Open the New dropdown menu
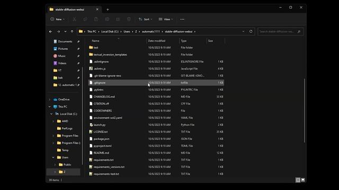Image resolution: width=339 pixels, height=190 pixels. pos(58,19)
